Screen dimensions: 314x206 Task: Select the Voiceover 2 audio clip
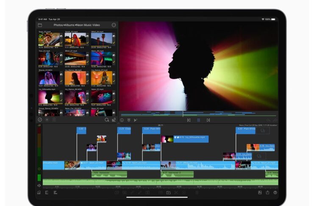tap(177, 174)
